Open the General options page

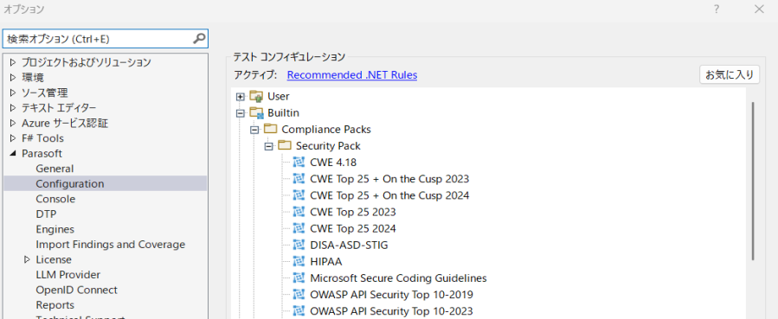55,169
